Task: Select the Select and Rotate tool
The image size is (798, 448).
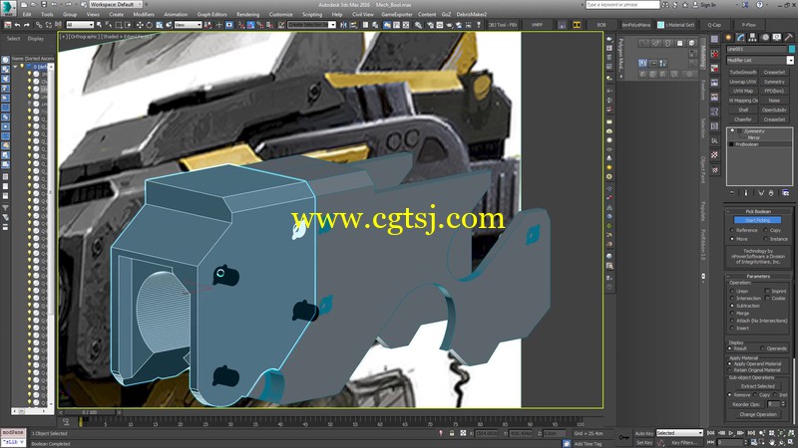Action: tap(149, 24)
